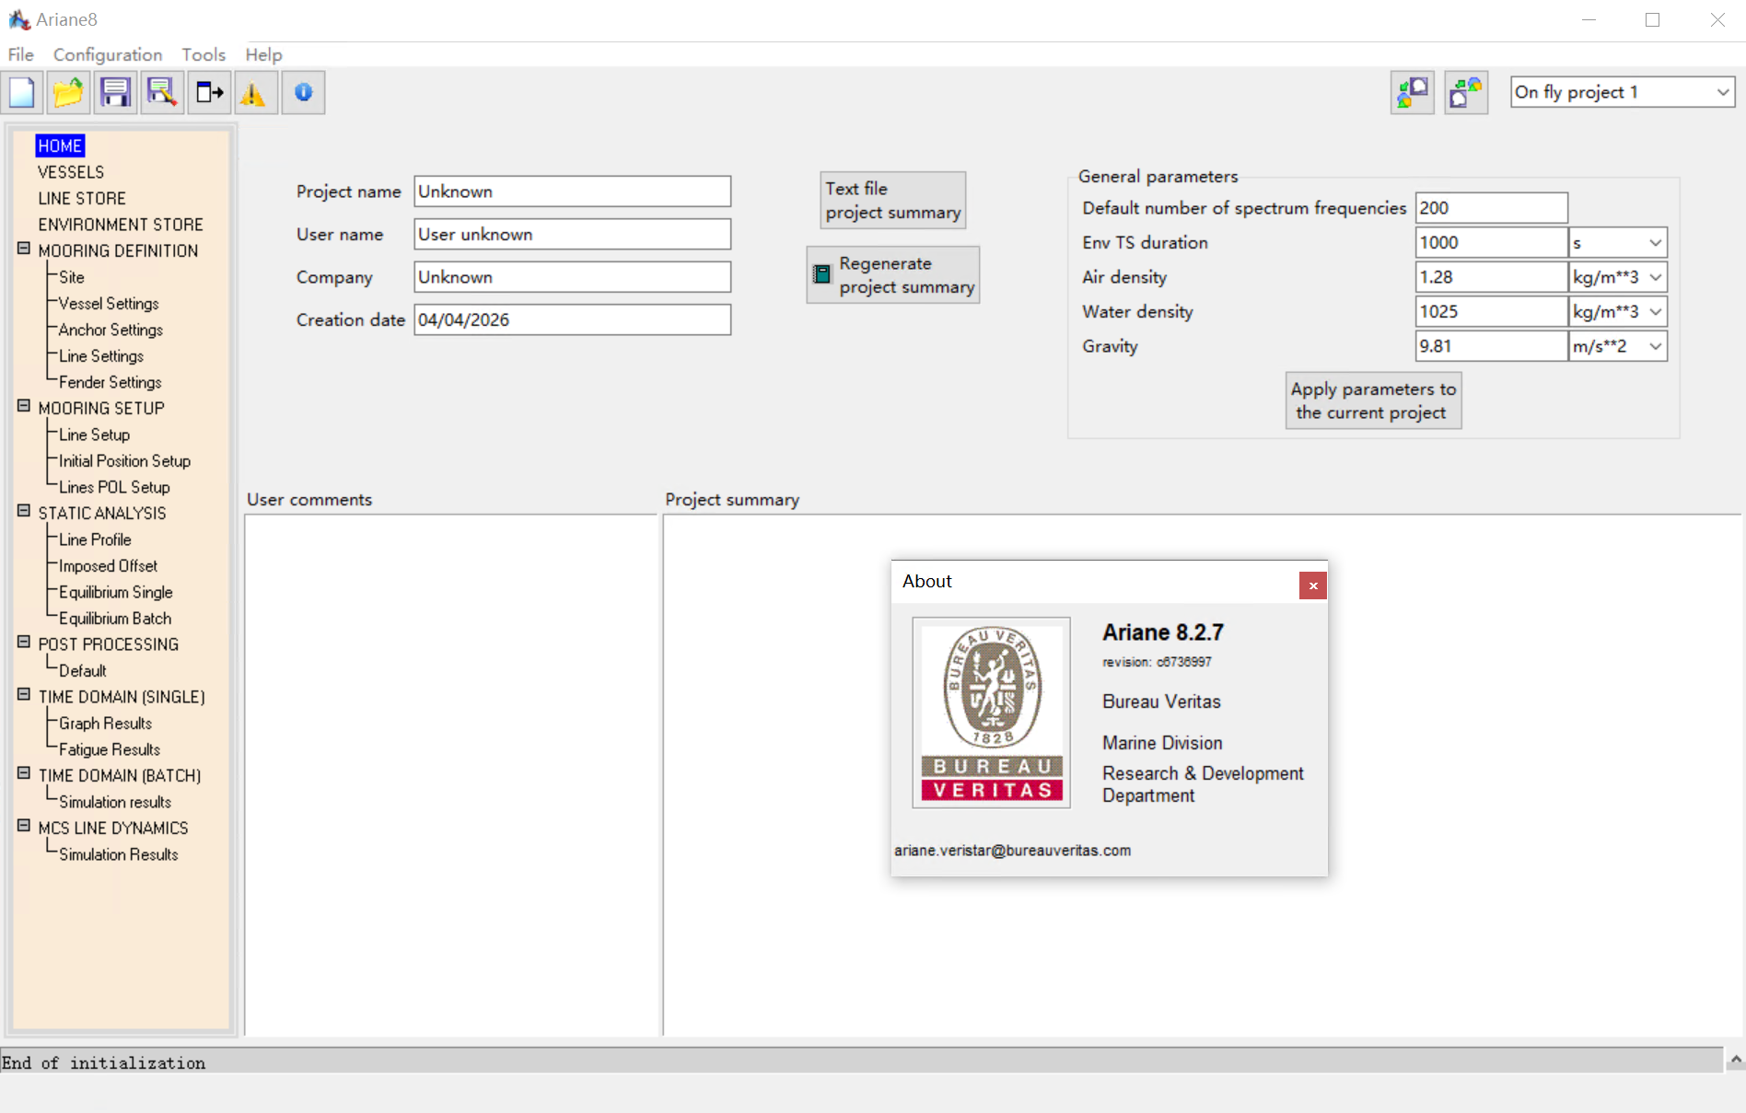
Task: Open a project with the yellow folder icon
Action: point(69,92)
